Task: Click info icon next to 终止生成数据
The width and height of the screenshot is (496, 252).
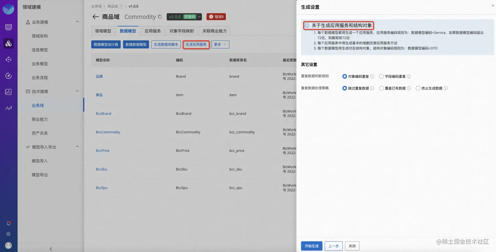Action: click(x=446, y=88)
